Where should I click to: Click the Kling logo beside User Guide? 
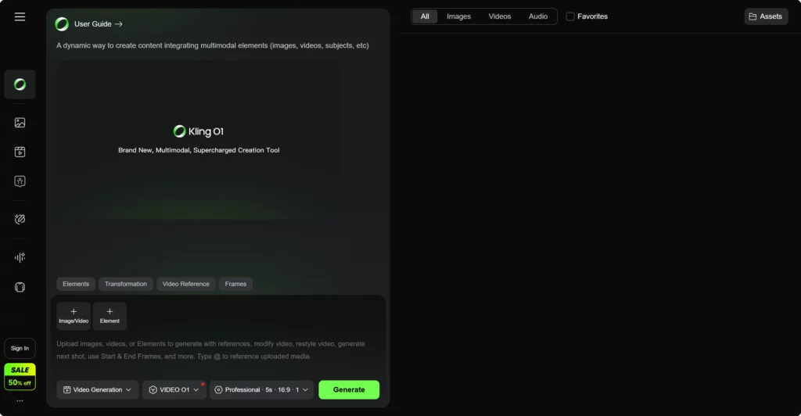pos(62,24)
